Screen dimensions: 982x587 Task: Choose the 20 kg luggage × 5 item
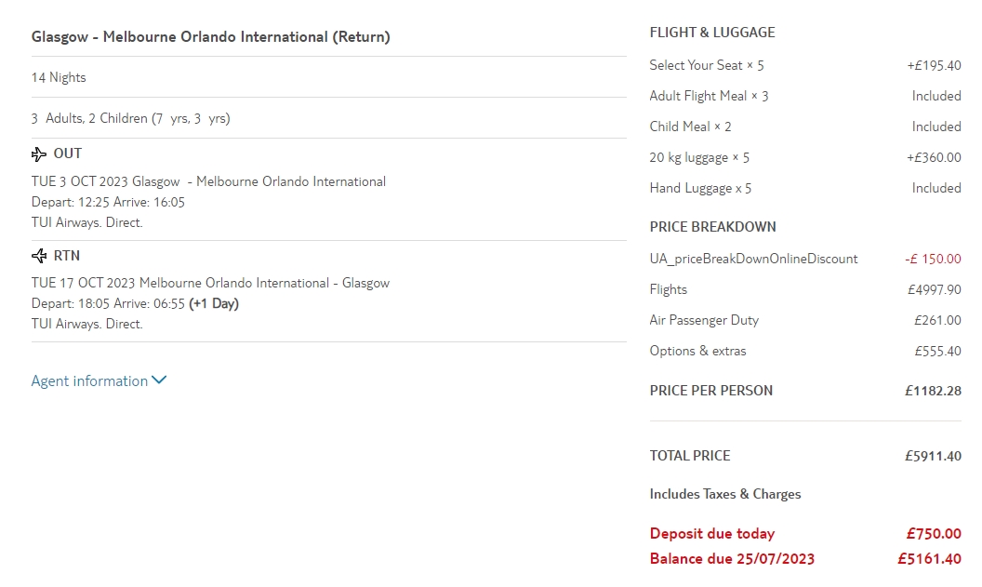(x=699, y=158)
